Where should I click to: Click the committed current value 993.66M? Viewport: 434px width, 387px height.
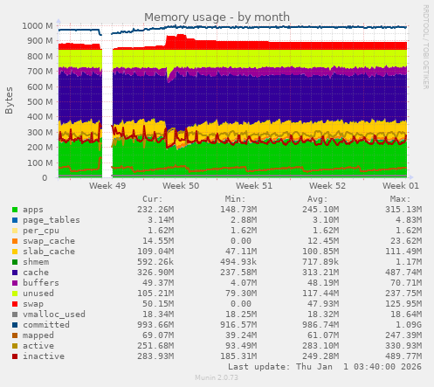pyautogui.click(x=155, y=325)
